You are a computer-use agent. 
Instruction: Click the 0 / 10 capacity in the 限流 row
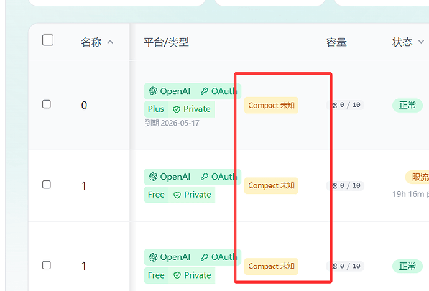point(345,186)
